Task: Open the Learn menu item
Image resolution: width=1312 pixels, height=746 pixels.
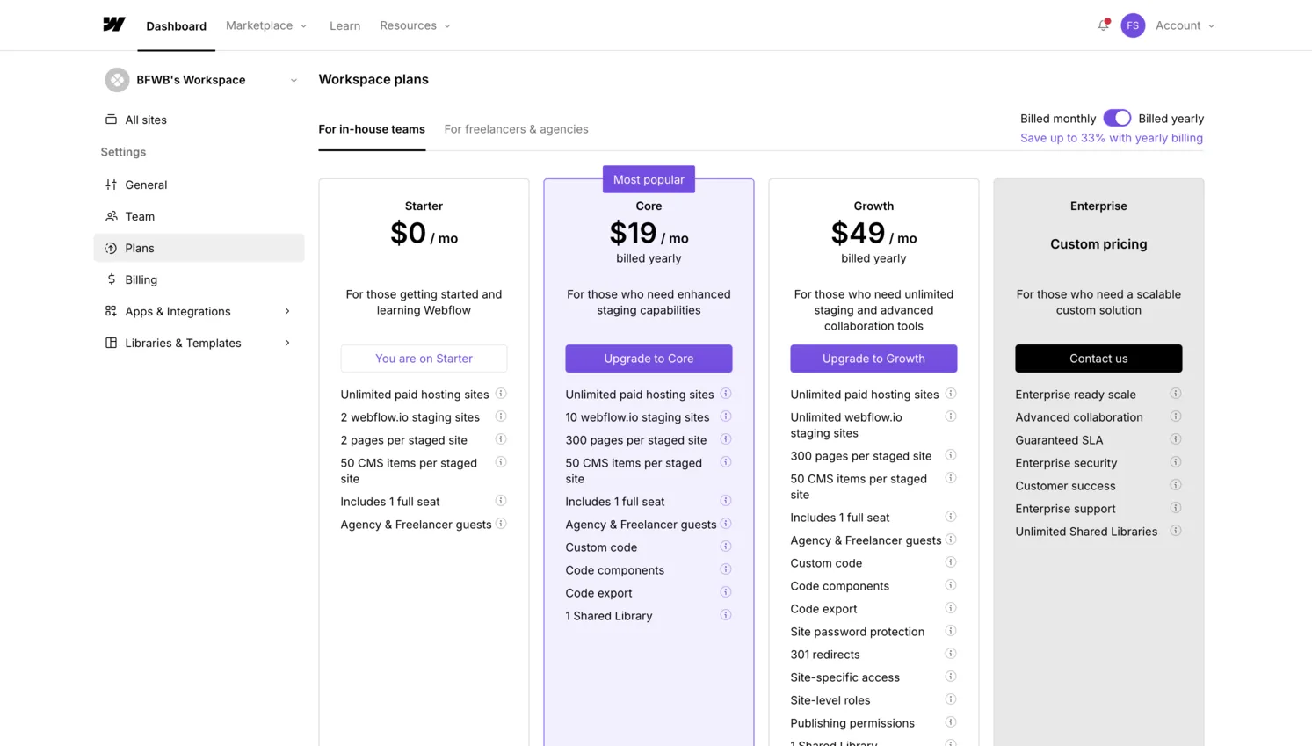Action: pyautogui.click(x=344, y=25)
